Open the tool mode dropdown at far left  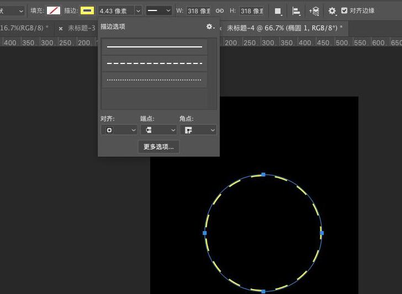click(x=12, y=11)
